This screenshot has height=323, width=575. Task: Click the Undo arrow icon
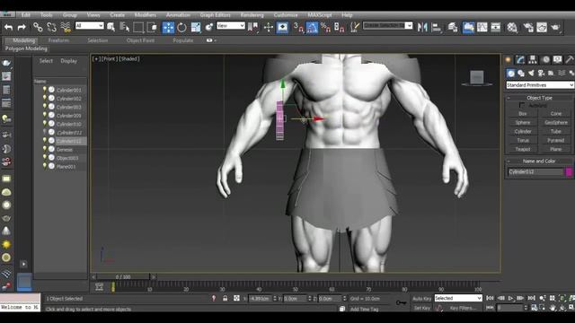click(8, 27)
